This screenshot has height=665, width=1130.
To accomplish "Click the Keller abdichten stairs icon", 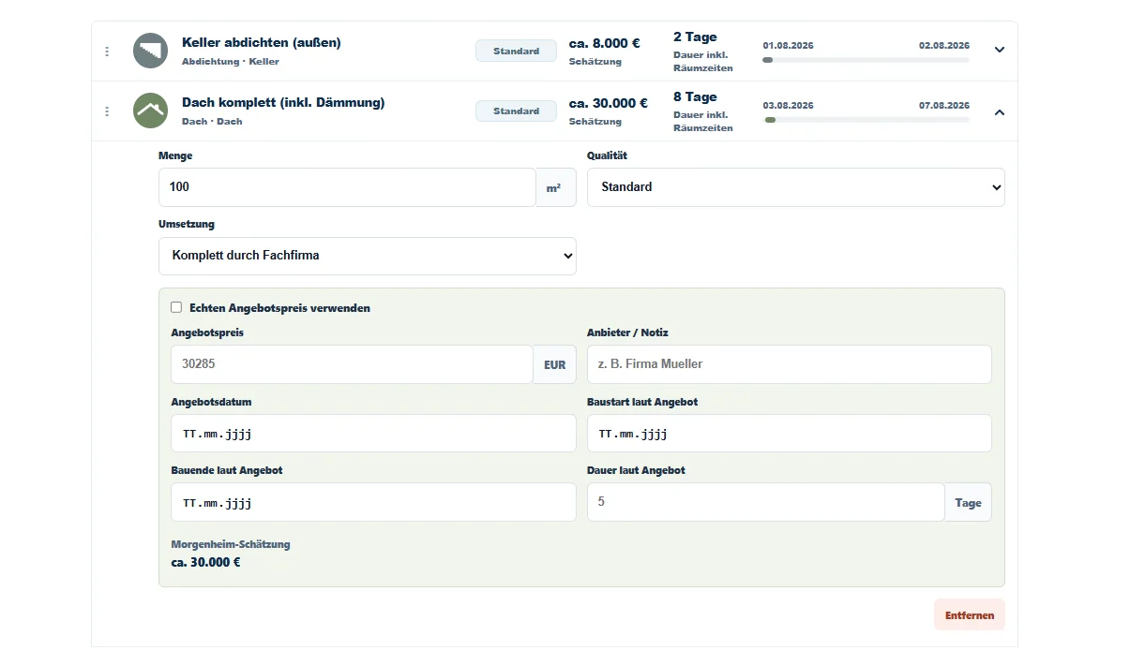I will coord(150,51).
